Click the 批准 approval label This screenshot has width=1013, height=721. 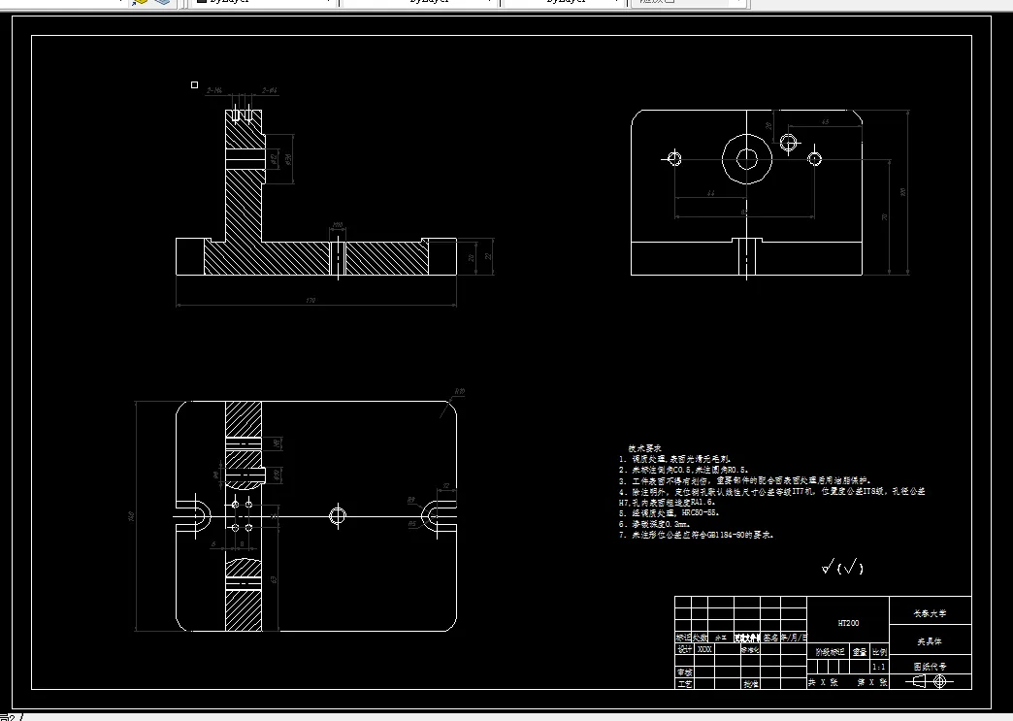click(751, 683)
